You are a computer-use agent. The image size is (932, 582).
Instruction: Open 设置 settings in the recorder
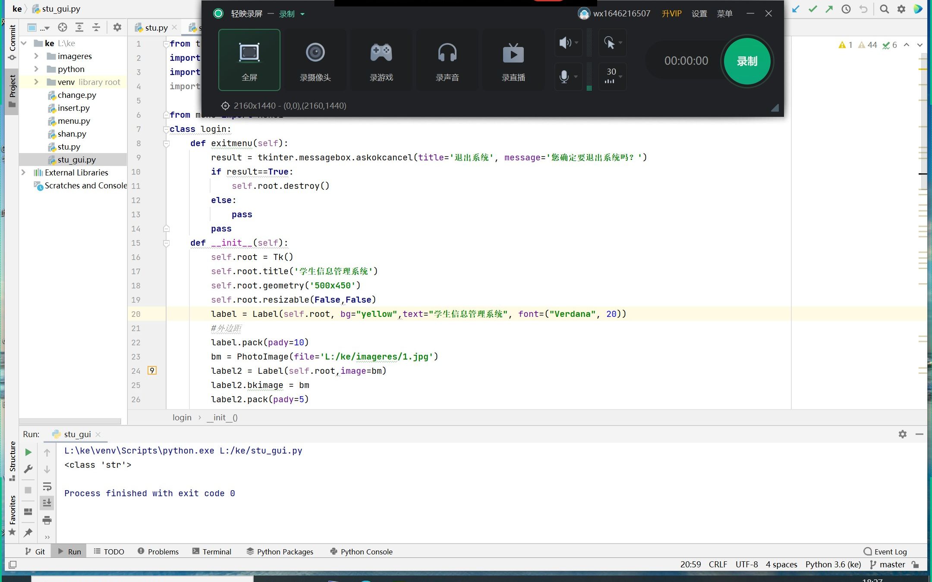[x=699, y=13]
